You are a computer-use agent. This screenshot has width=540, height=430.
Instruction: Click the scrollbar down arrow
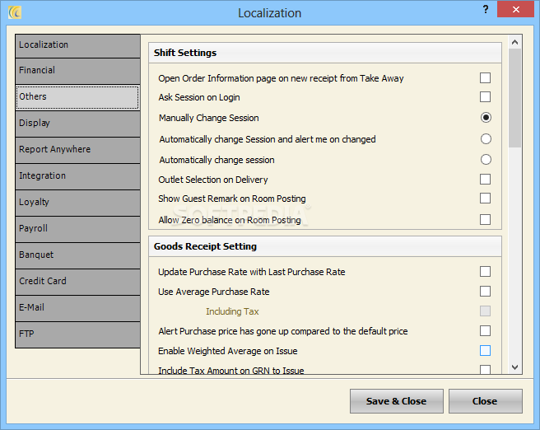click(514, 367)
